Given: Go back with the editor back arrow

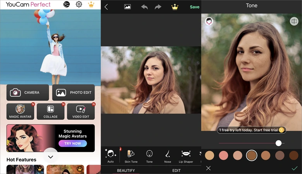Looking at the screenshot, I should click(x=106, y=7).
